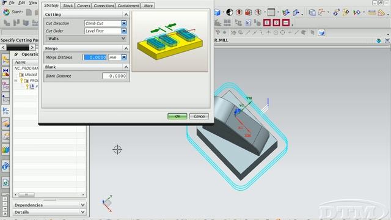
Task: Toggle the blue cube selection filter icon
Action: (x=321, y=32)
